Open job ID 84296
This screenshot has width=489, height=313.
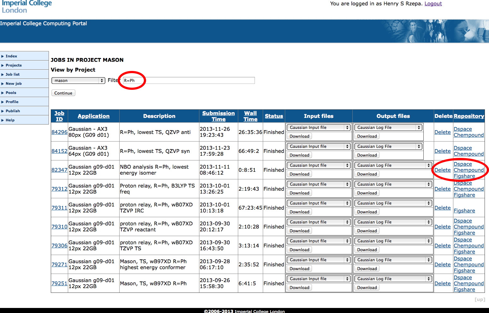(59, 132)
